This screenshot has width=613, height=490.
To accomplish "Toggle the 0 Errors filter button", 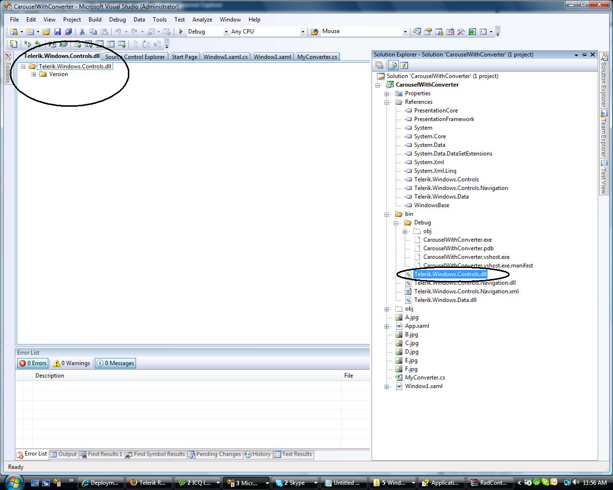I will coord(33,363).
